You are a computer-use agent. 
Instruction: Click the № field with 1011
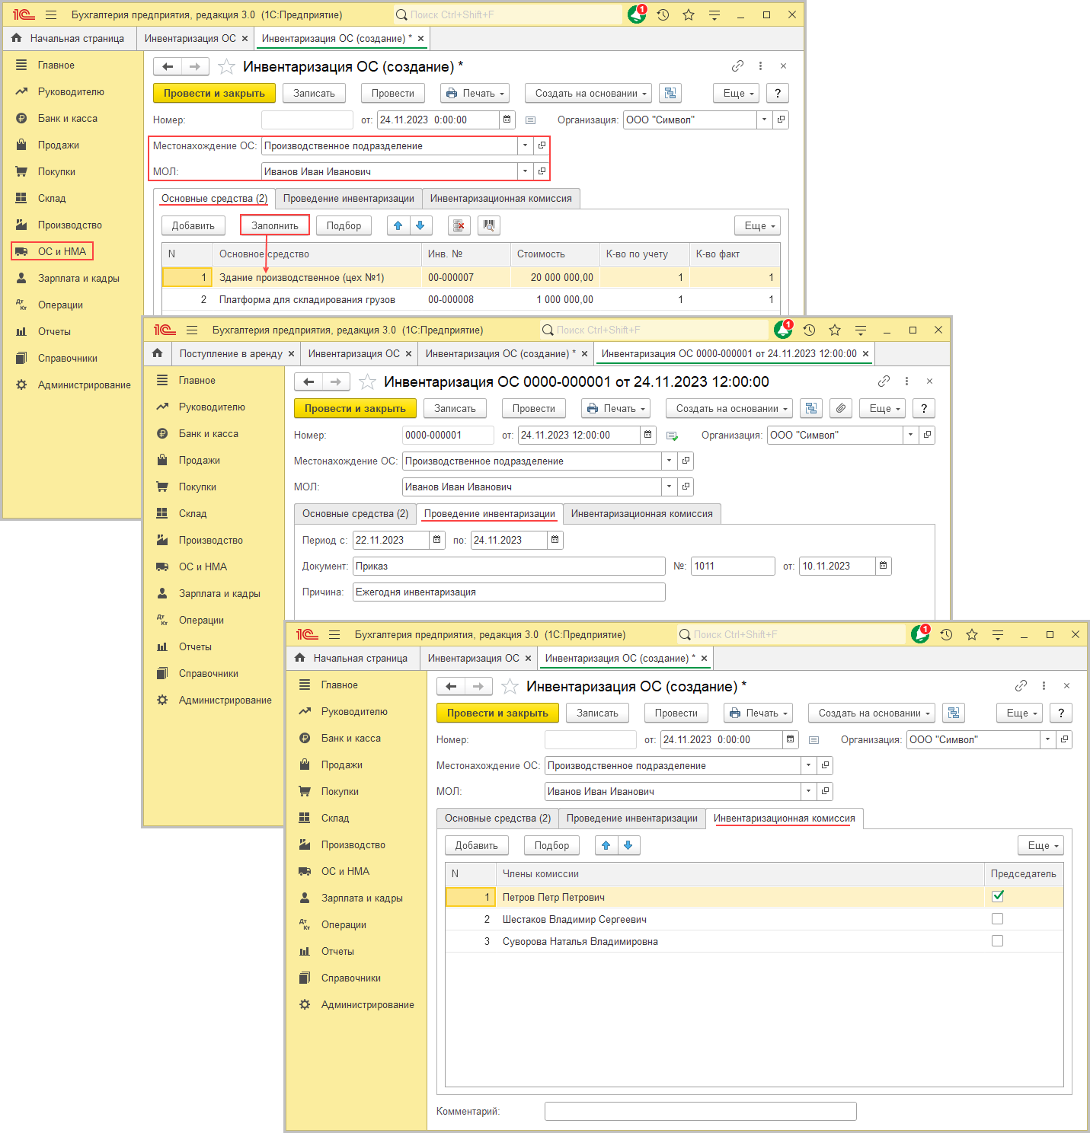733,566
